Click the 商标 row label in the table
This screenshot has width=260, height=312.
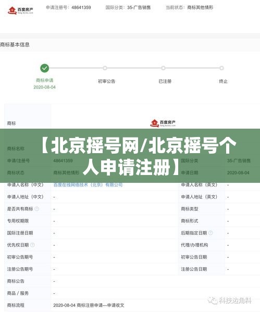(11, 123)
